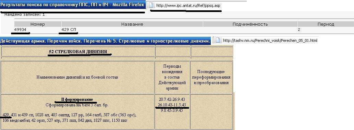The width and height of the screenshot is (354, 130).
Task: Click 'Сформирована на базе 5 сап. бр.' line
Action: coord(77,105)
